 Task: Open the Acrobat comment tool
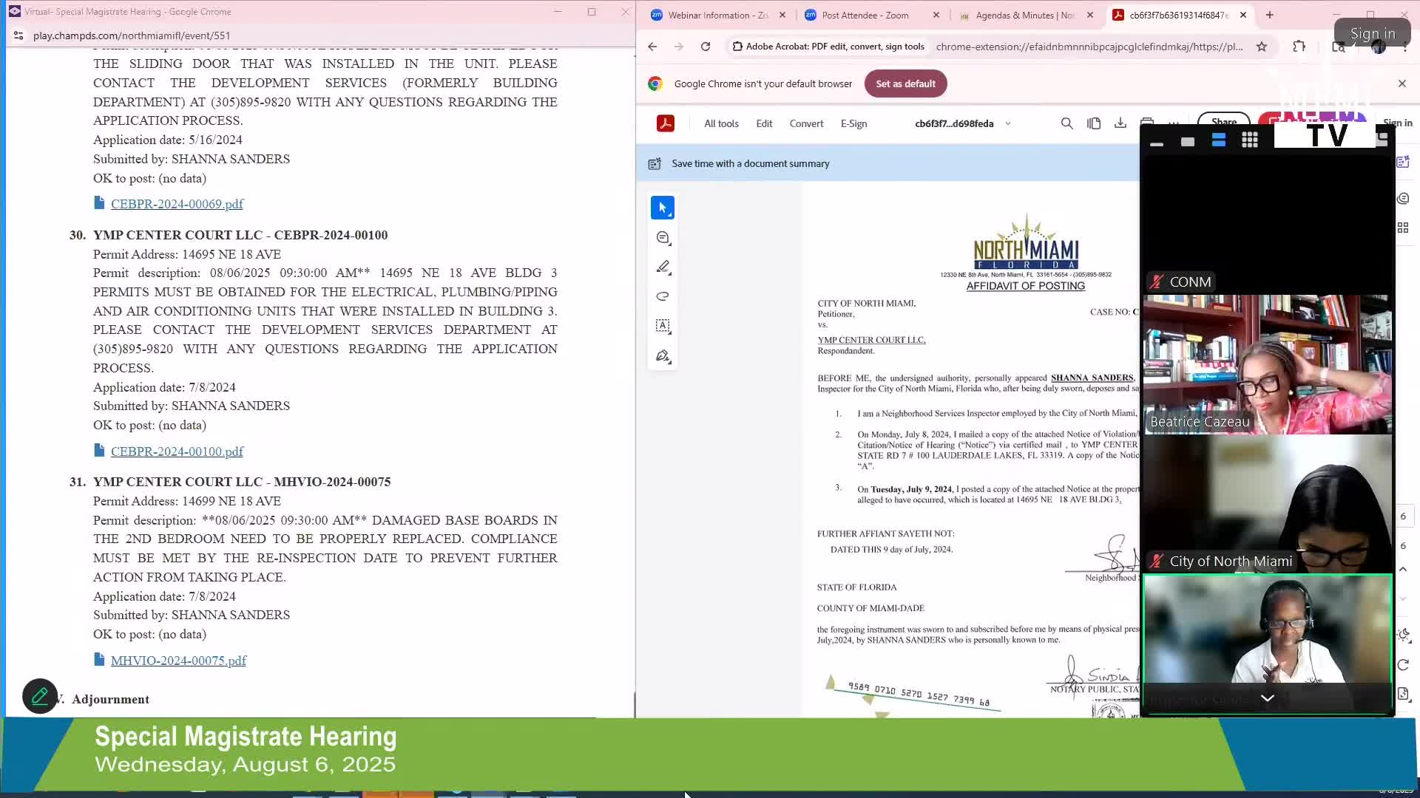coord(663,238)
